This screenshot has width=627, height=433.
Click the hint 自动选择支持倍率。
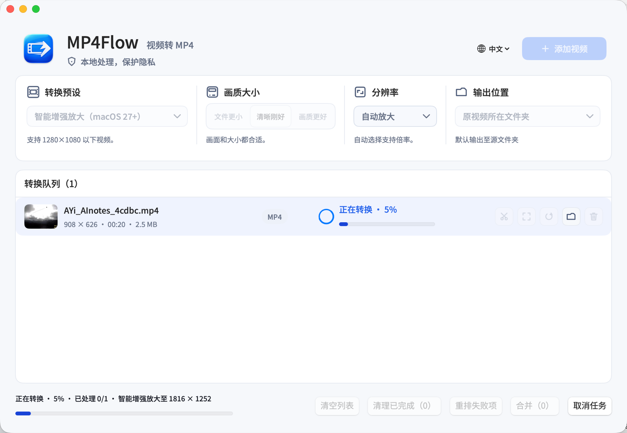(x=384, y=140)
